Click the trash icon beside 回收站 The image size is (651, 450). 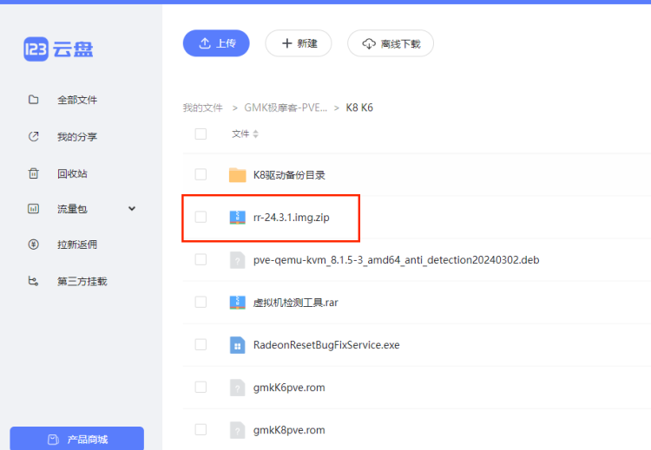(34, 173)
